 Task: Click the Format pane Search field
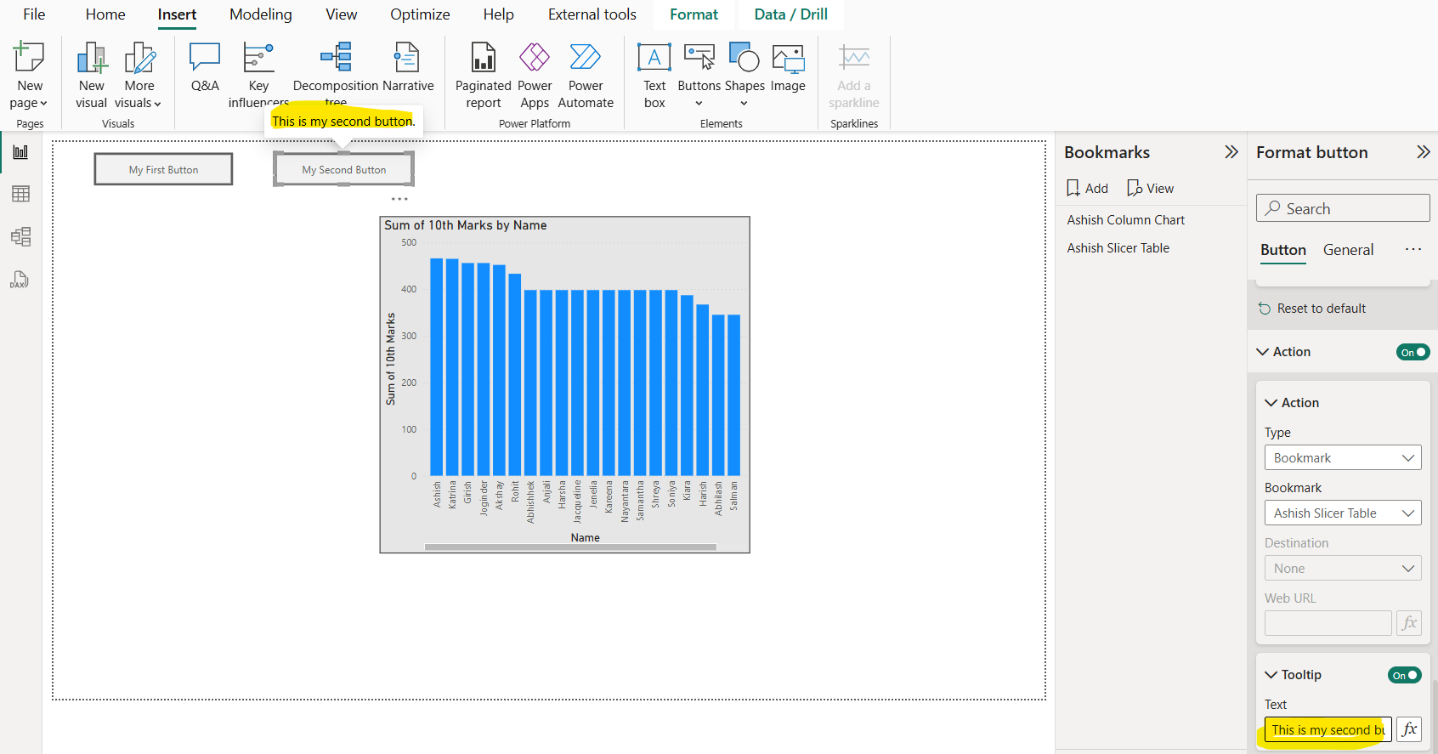pyautogui.click(x=1343, y=208)
